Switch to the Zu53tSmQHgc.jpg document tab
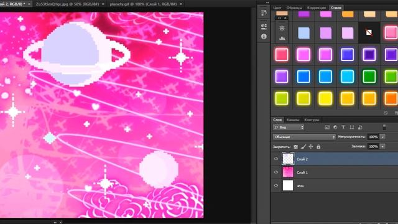The image size is (398, 224). tap(67, 4)
